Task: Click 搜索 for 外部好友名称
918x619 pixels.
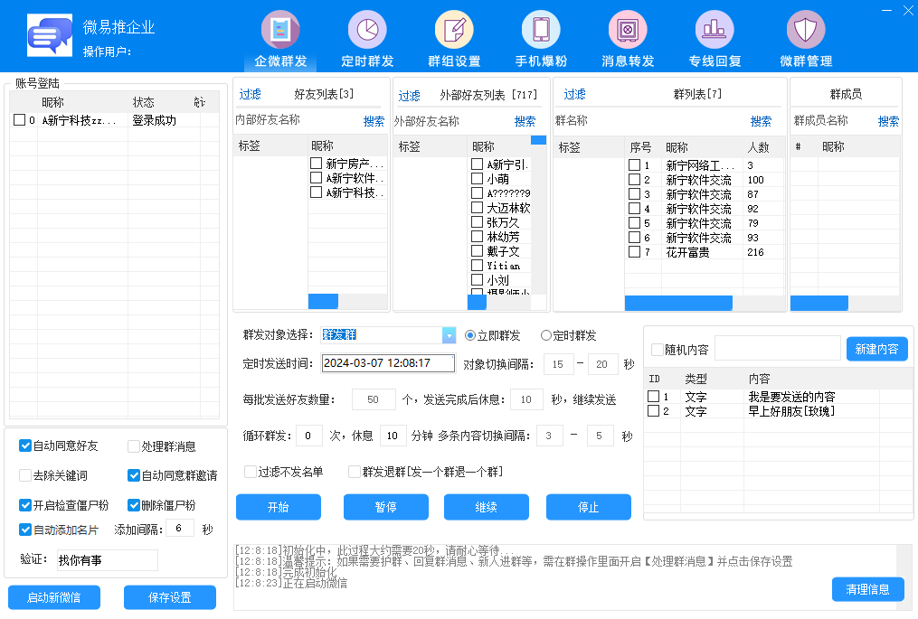Action: point(525,121)
